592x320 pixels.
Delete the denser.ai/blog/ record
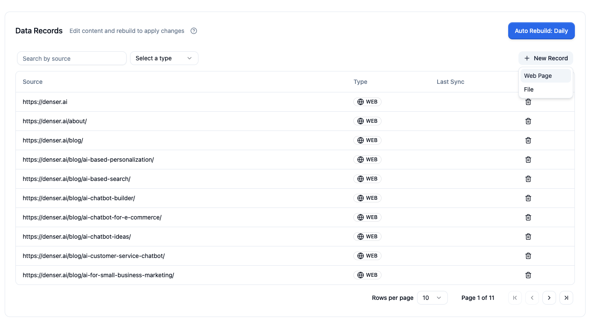pyautogui.click(x=528, y=140)
